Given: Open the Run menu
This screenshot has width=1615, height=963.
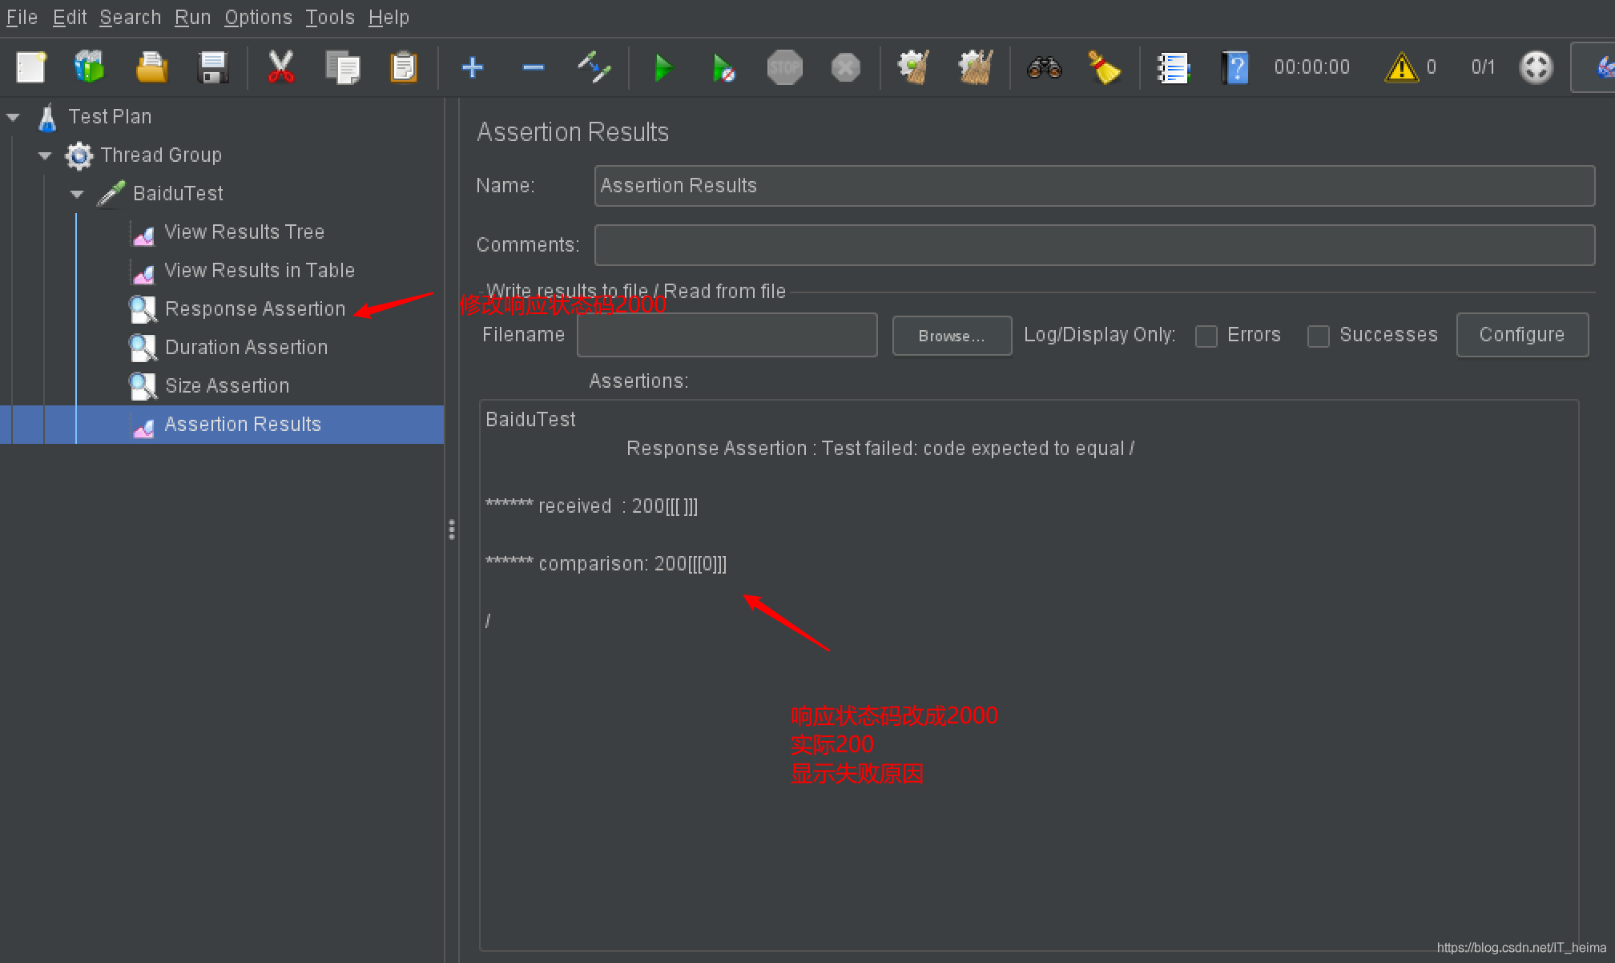Looking at the screenshot, I should (x=192, y=18).
